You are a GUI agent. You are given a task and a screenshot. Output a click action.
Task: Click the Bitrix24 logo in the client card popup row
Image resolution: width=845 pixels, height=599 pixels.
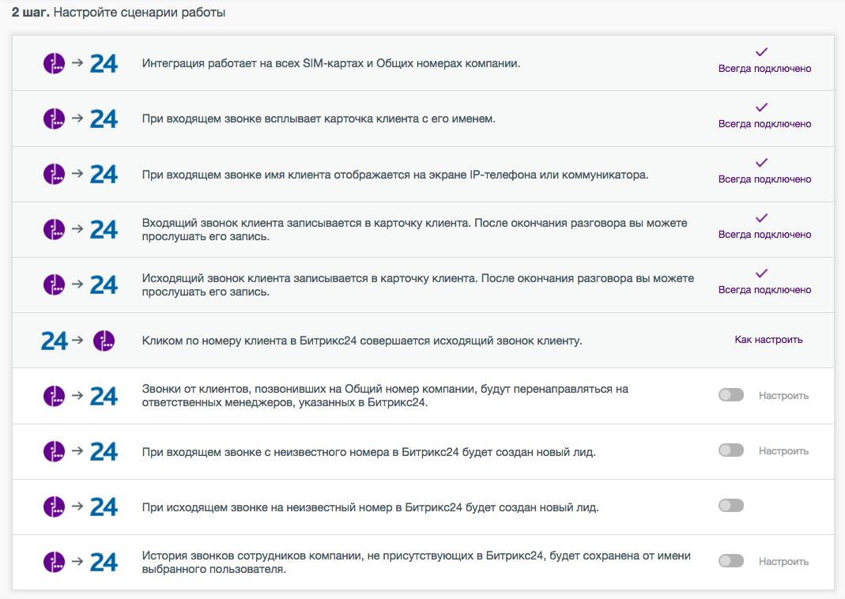tap(104, 119)
